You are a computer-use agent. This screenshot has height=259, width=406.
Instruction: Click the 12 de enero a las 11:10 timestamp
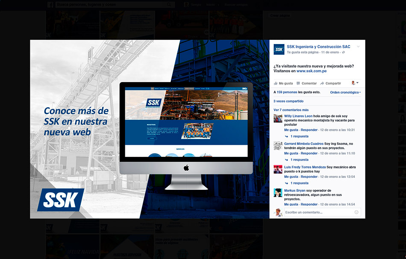[337, 153]
